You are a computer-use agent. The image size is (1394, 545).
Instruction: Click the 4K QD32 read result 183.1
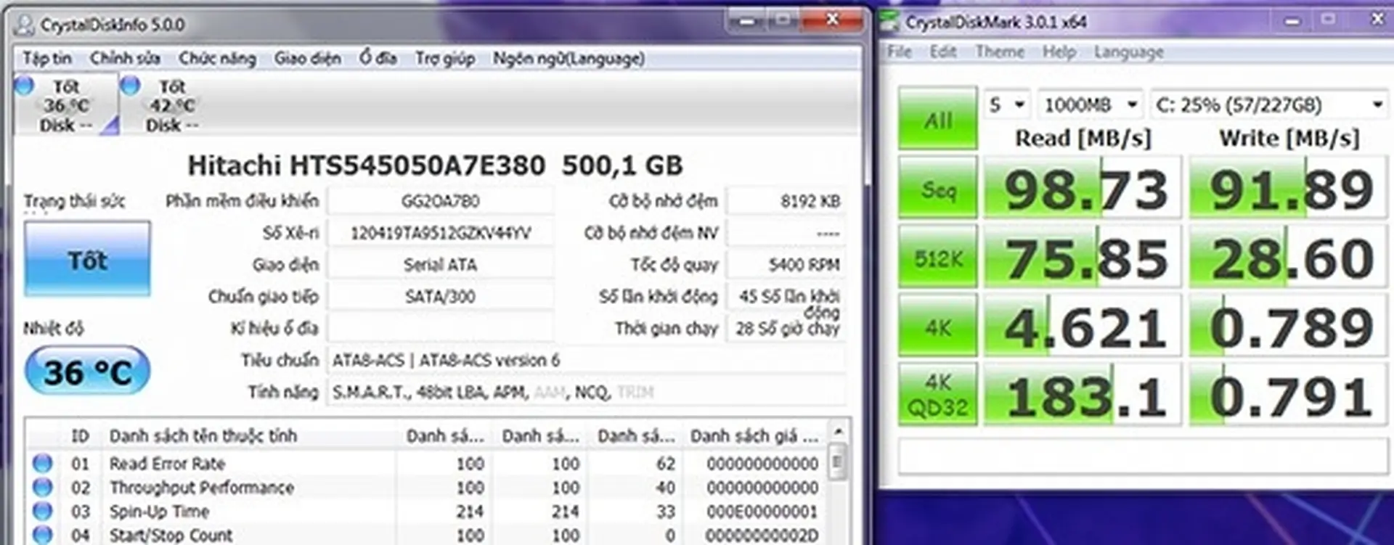click(1083, 395)
